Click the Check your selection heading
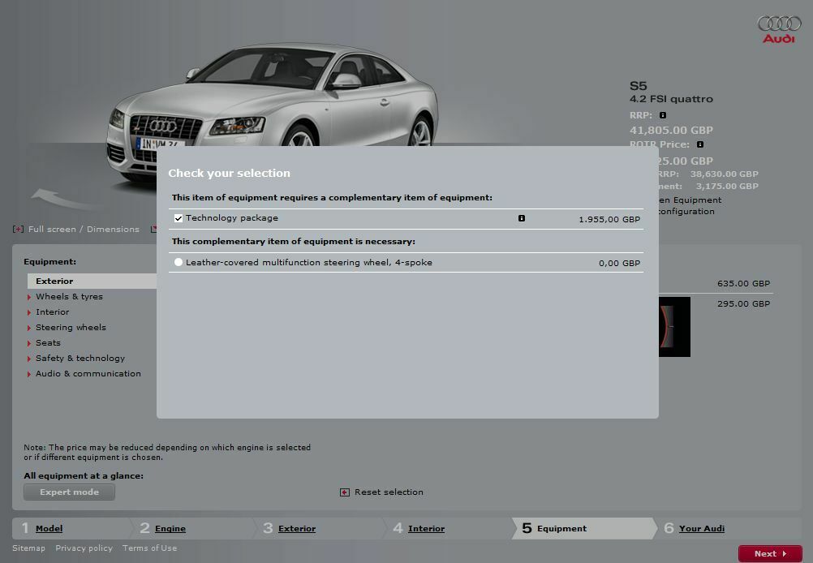The image size is (813, 563). (x=229, y=173)
